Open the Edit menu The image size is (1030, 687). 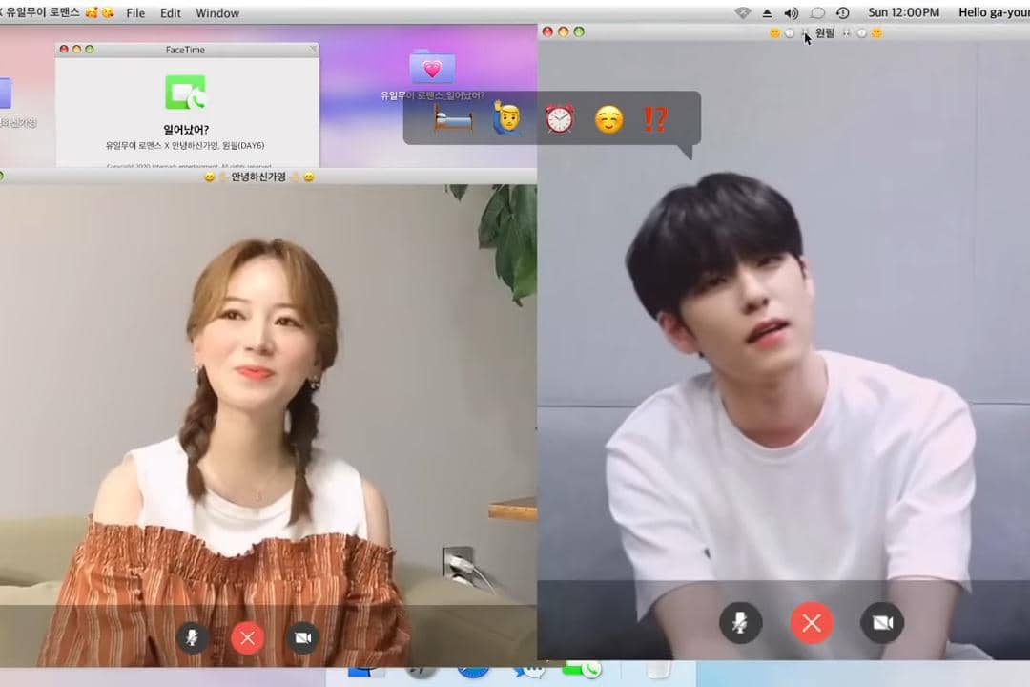point(170,13)
